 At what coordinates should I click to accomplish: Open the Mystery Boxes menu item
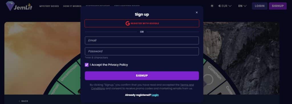(49, 6)
